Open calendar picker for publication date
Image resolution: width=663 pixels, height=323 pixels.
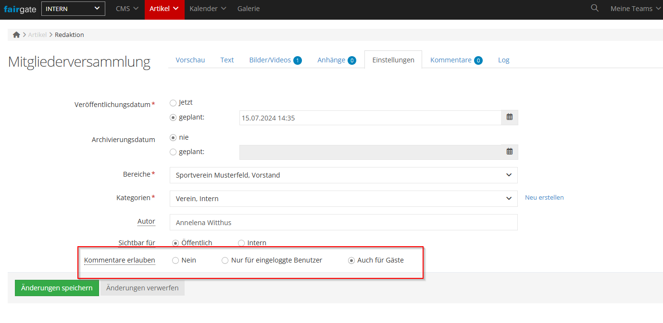point(510,118)
